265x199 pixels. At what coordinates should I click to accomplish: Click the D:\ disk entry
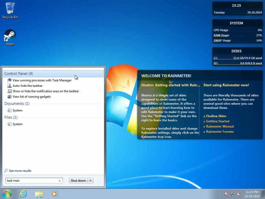point(238,63)
